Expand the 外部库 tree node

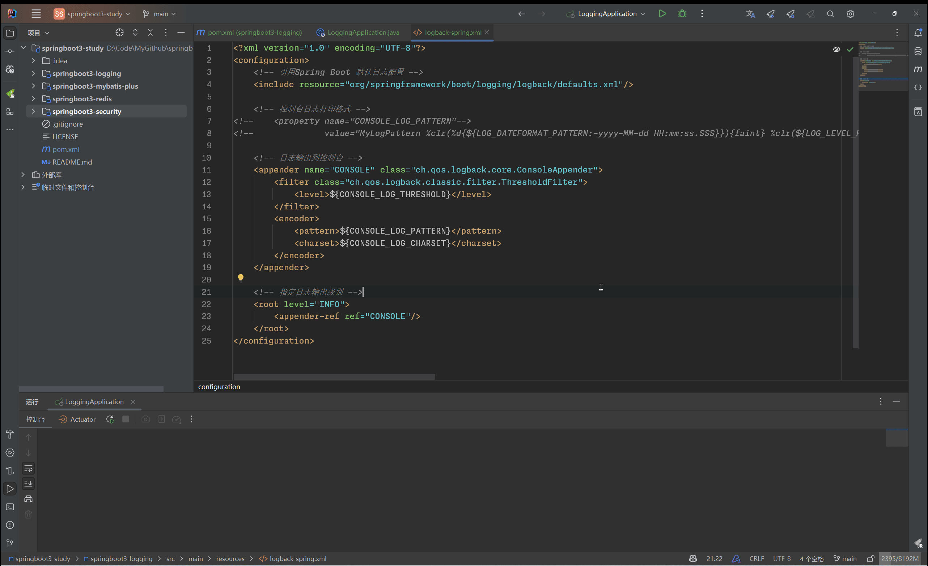pyautogui.click(x=23, y=174)
